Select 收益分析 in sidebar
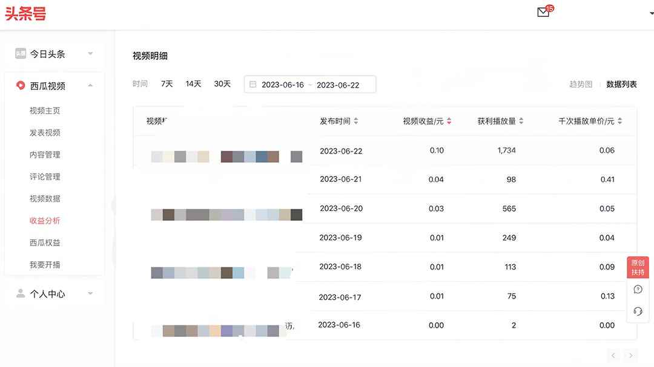Screen dimensions: 654x367 45,220
